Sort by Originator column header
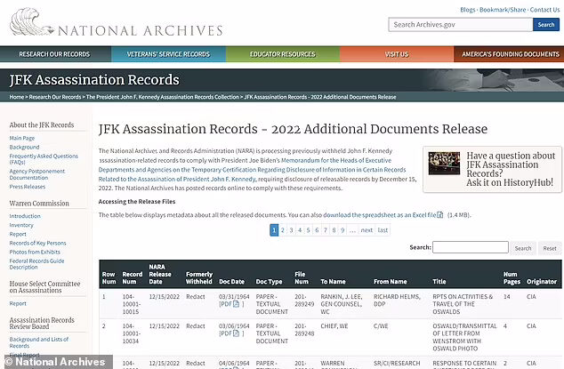Screen dimensions: 564x369 tap(542, 282)
